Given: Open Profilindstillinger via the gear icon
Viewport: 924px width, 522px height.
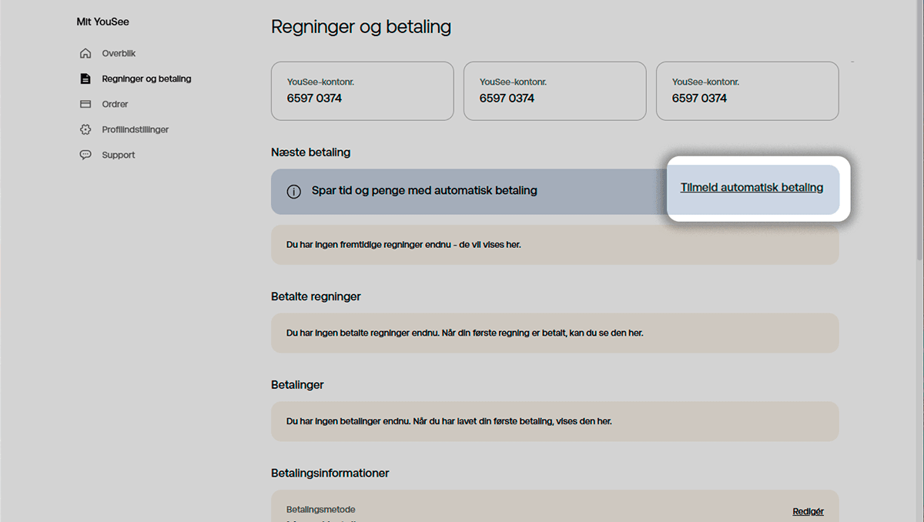Looking at the screenshot, I should click(86, 129).
